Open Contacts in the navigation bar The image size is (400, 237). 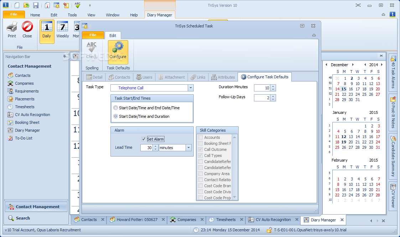tap(23, 75)
